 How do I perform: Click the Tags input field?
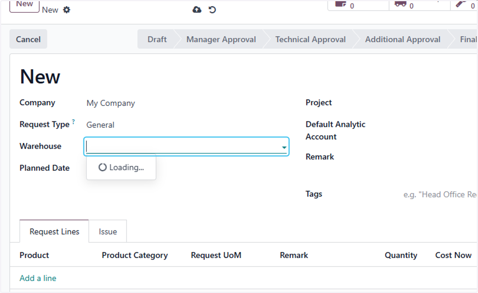[440, 195]
